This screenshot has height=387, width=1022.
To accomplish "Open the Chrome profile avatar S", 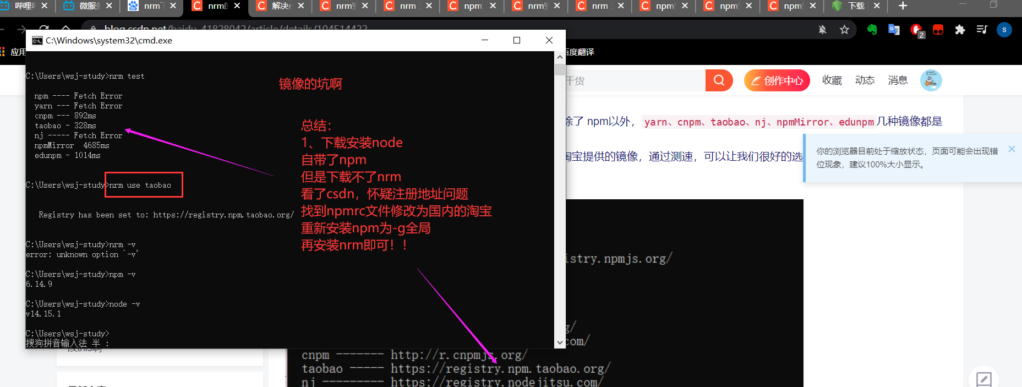I will [1004, 30].
